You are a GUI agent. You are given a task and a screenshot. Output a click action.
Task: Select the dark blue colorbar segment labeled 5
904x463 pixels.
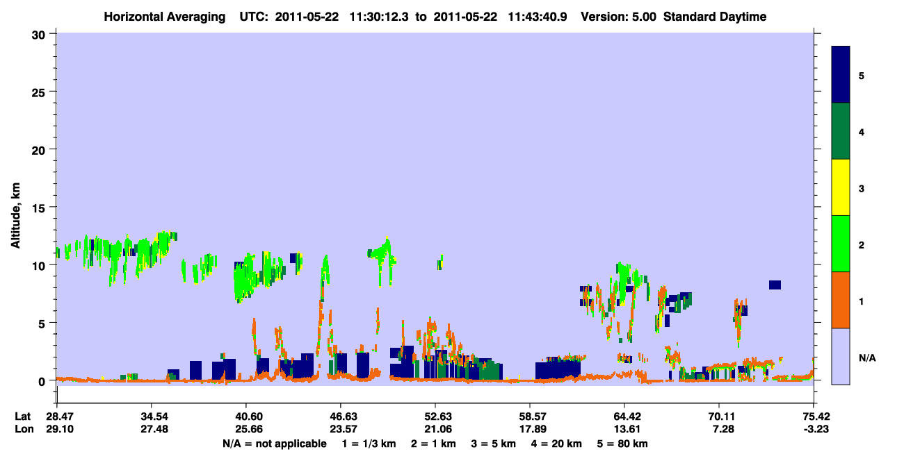click(x=841, y=74)
